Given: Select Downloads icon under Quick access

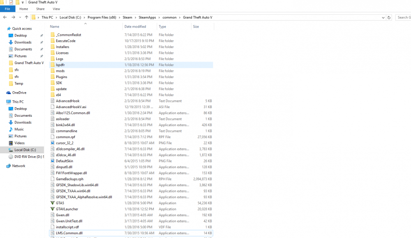Looking at the screenshot, I should [x=11, y=42].
